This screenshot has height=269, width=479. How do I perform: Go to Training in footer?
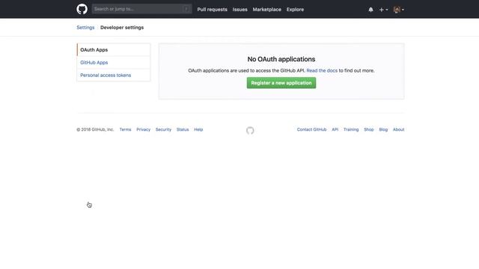(351, 129)
